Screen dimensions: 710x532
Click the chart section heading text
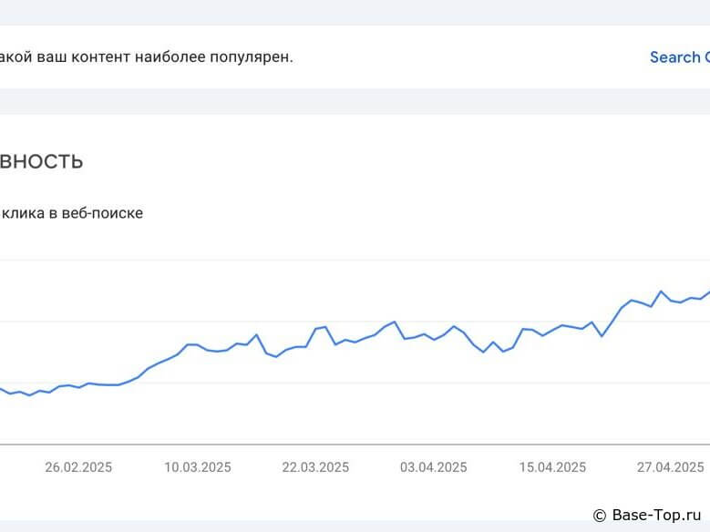click(x=42, y=162)
